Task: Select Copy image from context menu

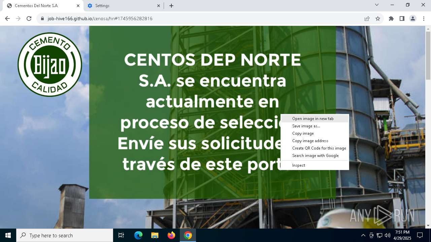Action: (x=315, y=133)
